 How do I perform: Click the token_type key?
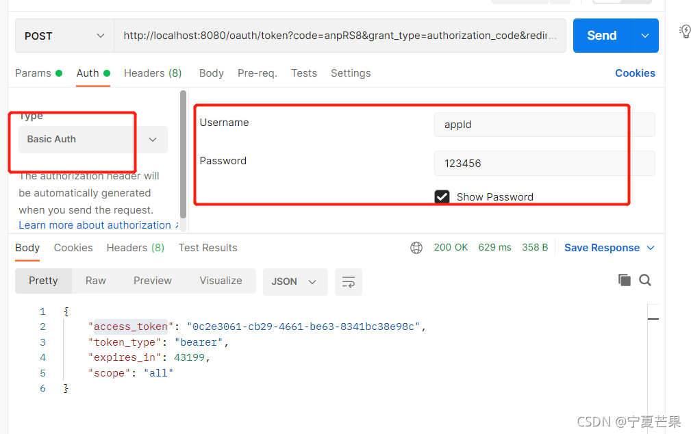tap(125, 342)
